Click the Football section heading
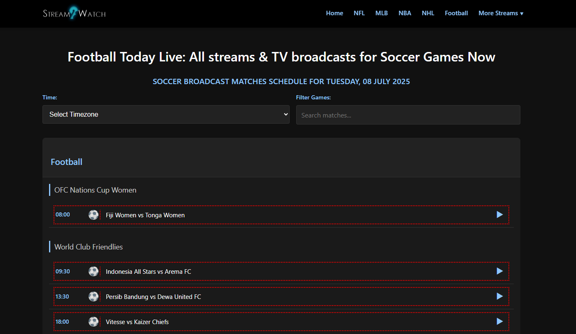The height and width of the screenshot is (334, 576). pyautogui.click(x=66, y=162)
